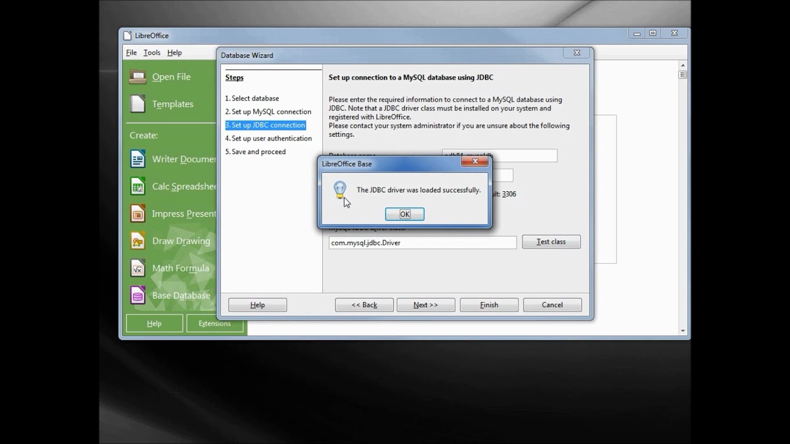The height and width of the screenshot is (444, 790).
Task: Go Back in the Database Wizard
Action: [364, 305]
